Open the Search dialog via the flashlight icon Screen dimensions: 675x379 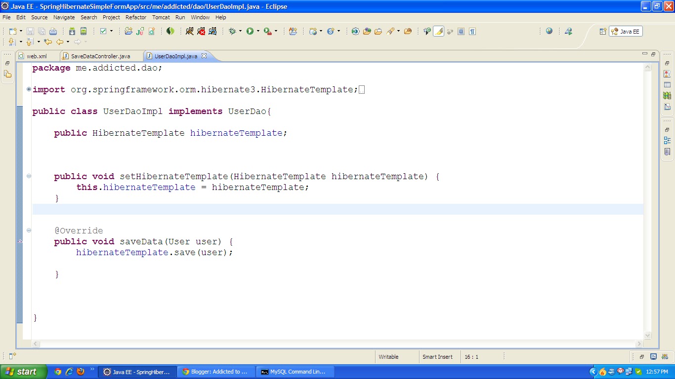point(392,31)
